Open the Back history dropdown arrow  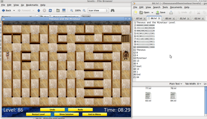(14, 11)
